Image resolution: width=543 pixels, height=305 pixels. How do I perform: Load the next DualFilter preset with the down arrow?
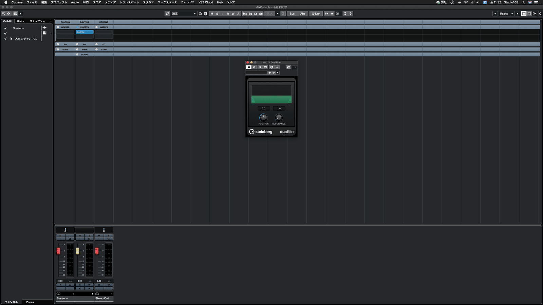pyautogui.click(x=274, y=73)
